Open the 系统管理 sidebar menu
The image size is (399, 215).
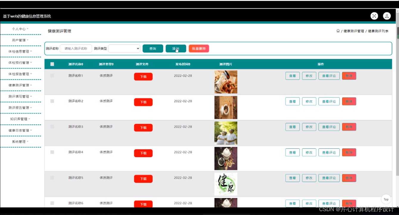point(20,142)
